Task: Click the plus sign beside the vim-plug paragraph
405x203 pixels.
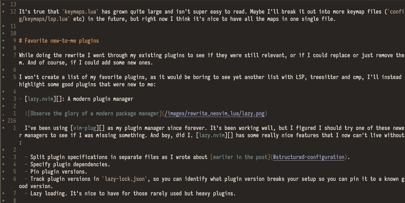Action: coord(3,128)
